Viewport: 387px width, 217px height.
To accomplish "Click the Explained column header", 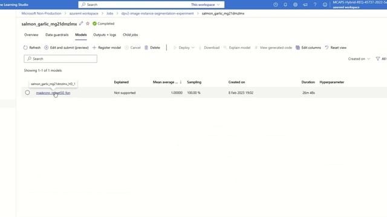I will point(121,82).
